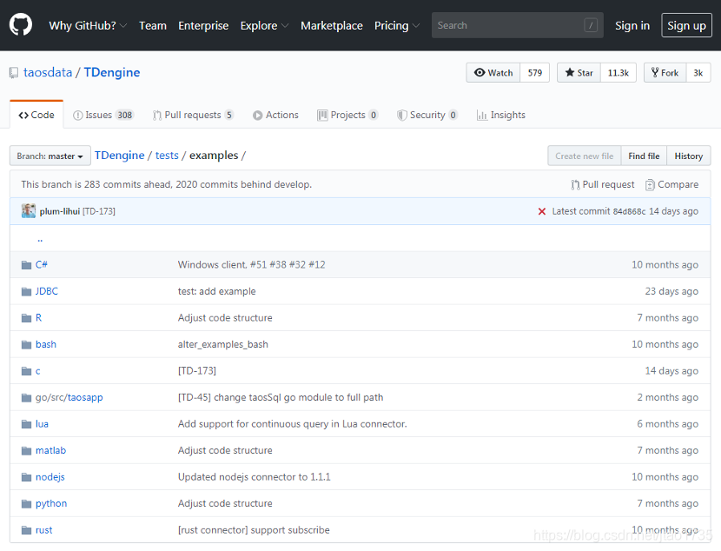
Task: Click the folder icon next to R
Action: coord(26,318)
